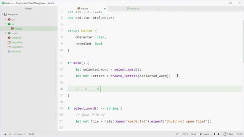Click the X icon in the status bar
Viewport: 244px width, 137px height.
point(10,134)
